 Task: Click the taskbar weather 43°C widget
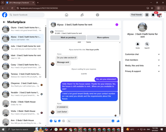(x=130, y=129)
